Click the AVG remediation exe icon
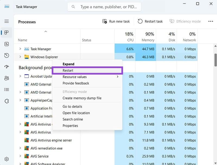 pos(27,148)
